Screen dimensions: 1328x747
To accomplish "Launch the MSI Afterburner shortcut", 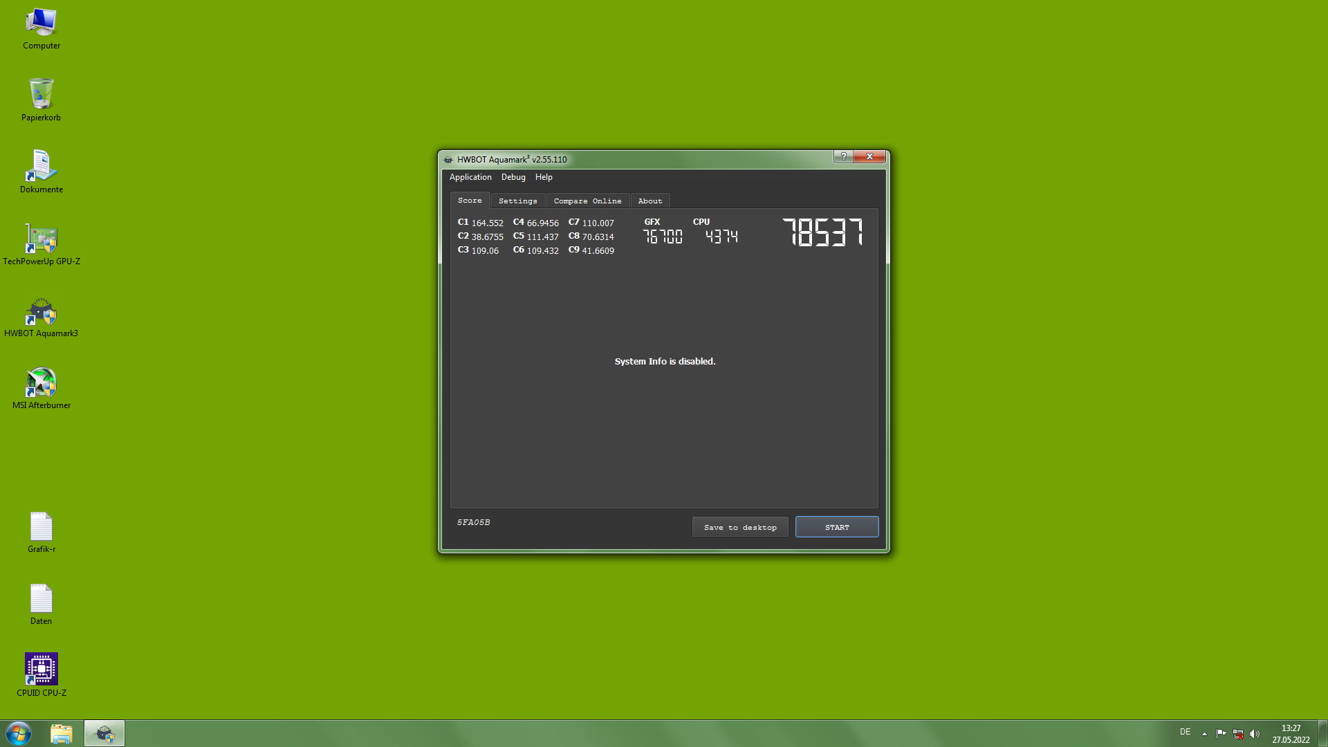I will coord(41,389).
